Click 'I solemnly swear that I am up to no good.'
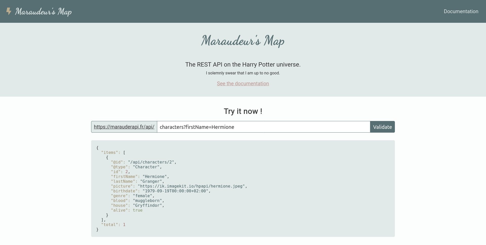 click(x=243, y=73)
